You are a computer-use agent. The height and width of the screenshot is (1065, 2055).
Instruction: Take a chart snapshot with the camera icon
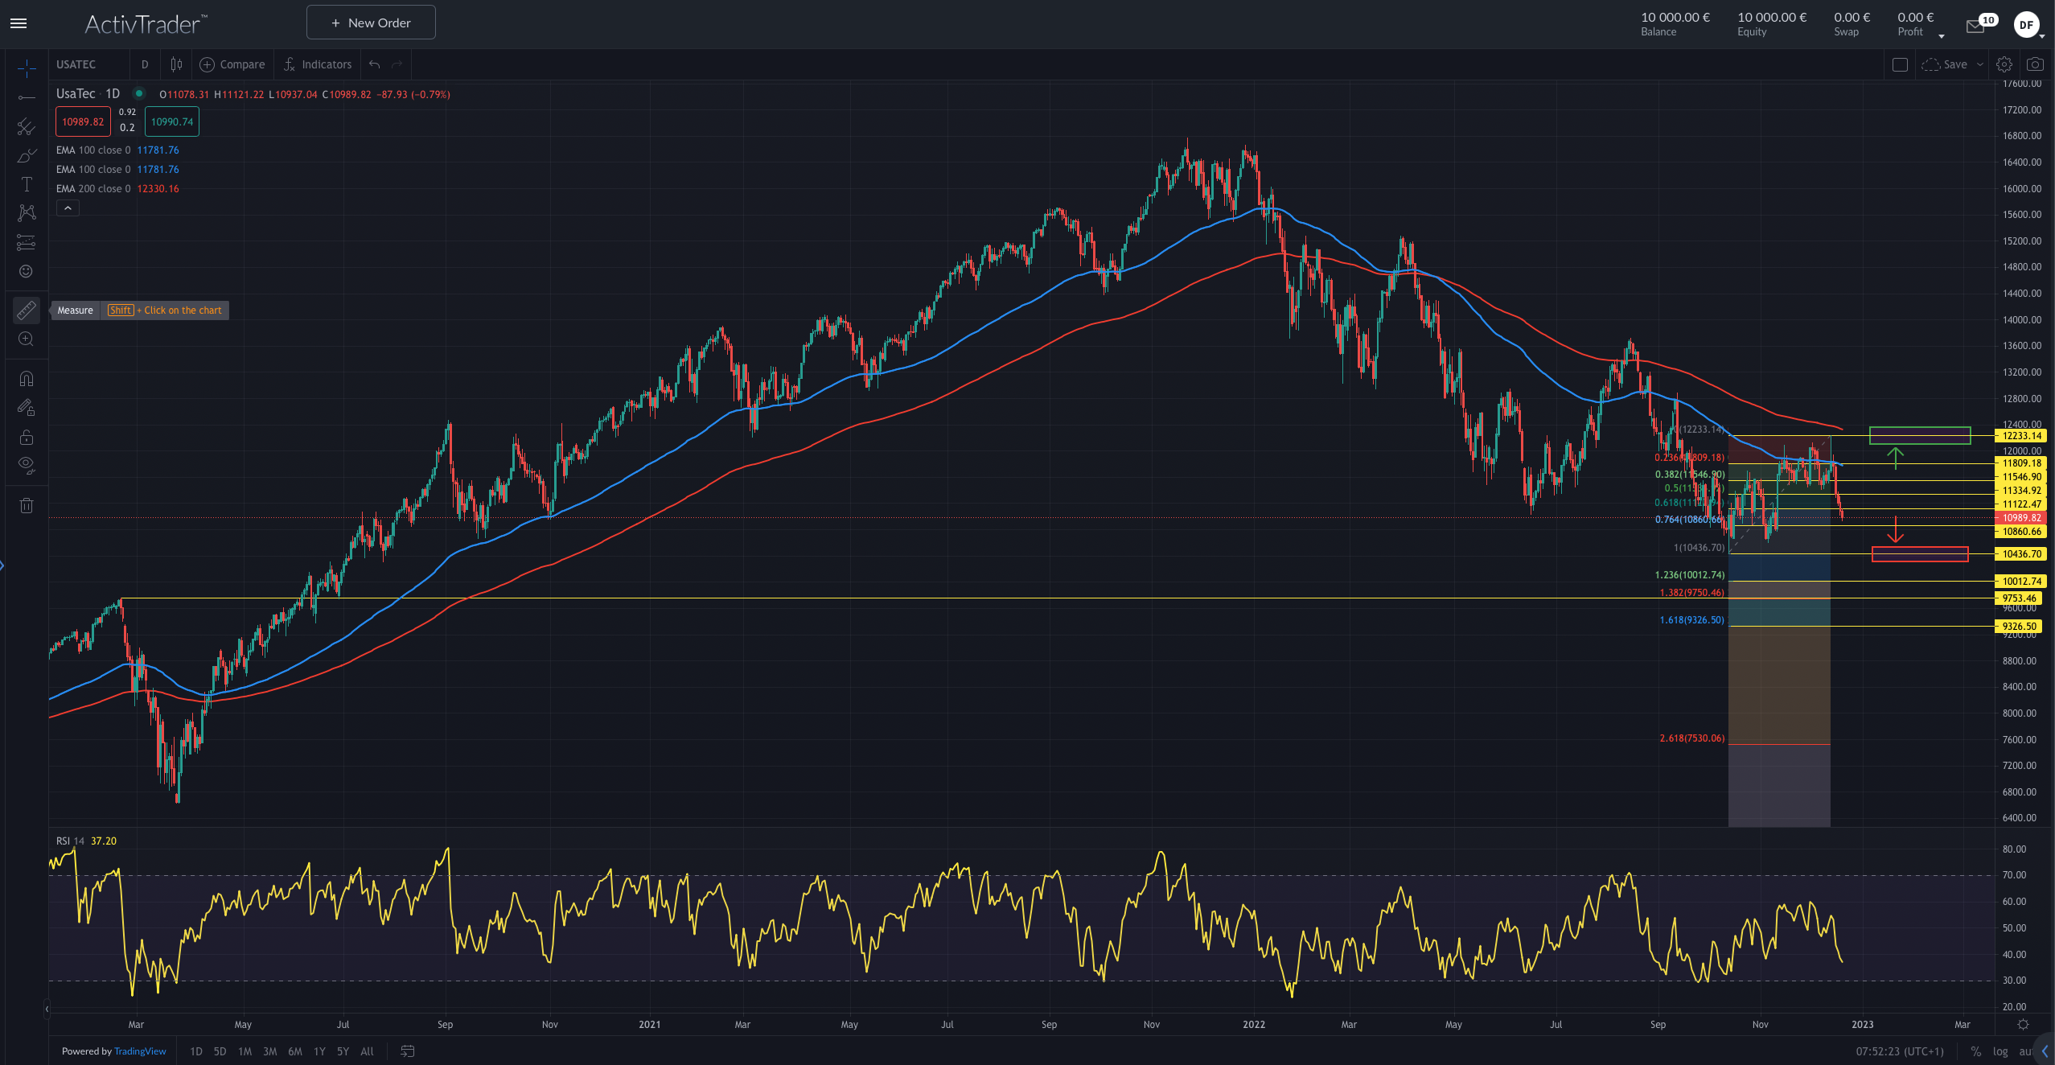point(2035,64)
